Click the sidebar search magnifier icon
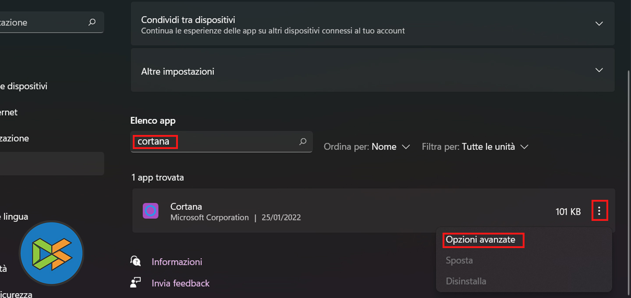This screenshot has height=298, width=631. click(x=92, y=22)
